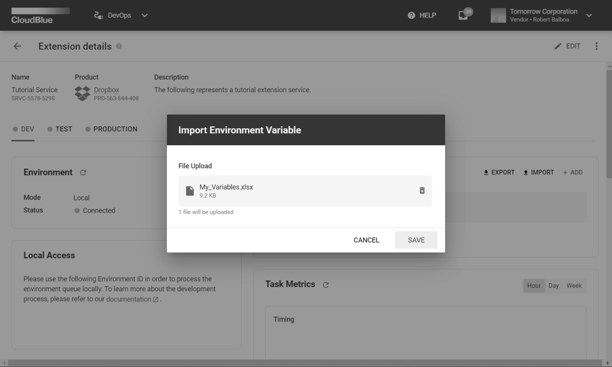Viewport: 612px width, 367px height.
Task: Click the SRVC-5578-5298 service ID
Action: click(x=33, y=98)
